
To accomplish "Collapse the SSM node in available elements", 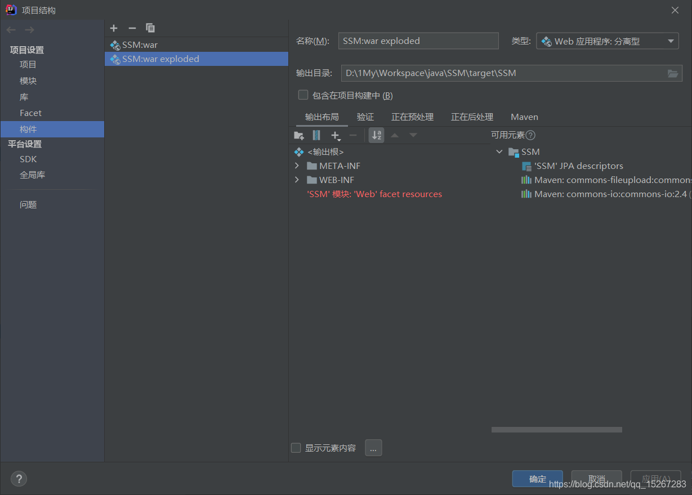I will coord(499,152).
